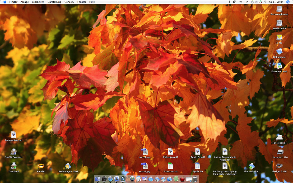Click the Bluetooth status icon in menu bar

point(230,2)
